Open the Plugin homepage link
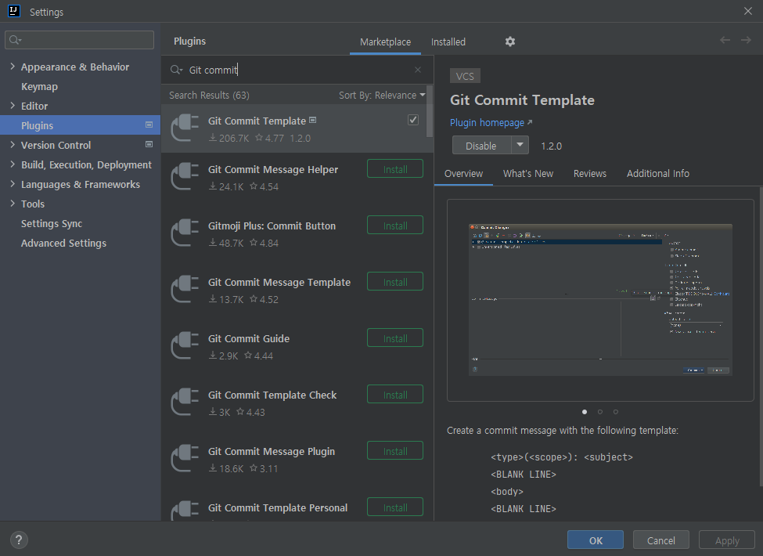The image size is (763, 556). coord(487,123)
